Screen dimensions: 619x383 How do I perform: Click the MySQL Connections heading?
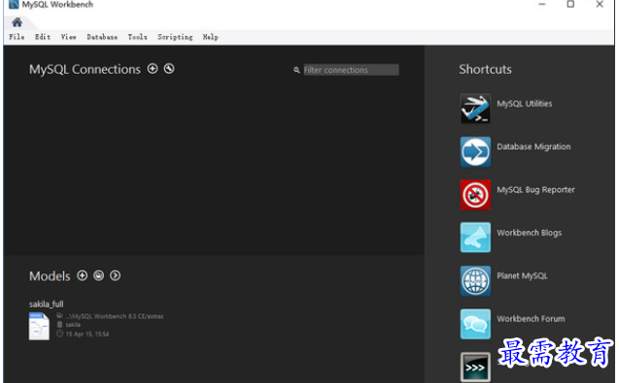[x=85, y=70]
